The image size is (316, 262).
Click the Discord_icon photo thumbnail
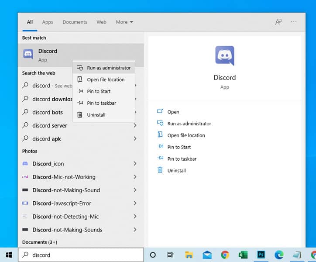tap(25, 164)
